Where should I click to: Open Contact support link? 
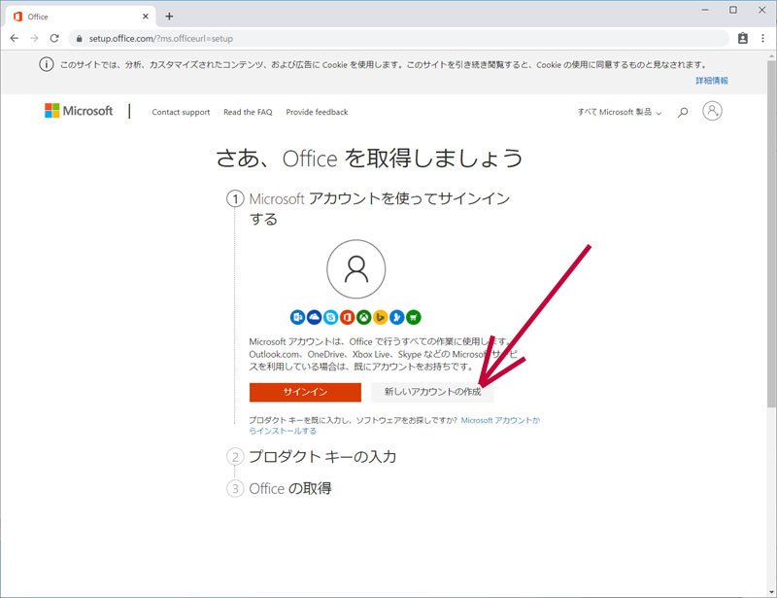[x=181, y=112]
